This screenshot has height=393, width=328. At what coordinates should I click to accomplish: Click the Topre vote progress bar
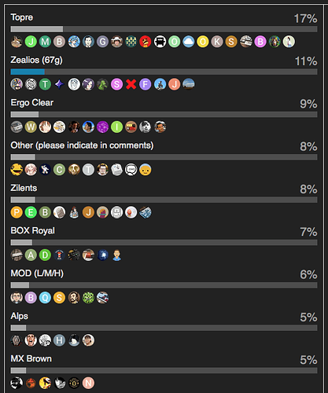click(164, 29)
